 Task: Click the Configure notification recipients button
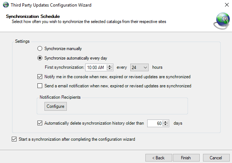pos(55,106)
